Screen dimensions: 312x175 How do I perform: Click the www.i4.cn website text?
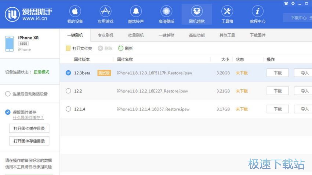click(x=35, y=18)
